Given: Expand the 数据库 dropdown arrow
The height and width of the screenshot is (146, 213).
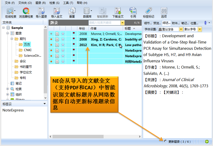Looking at the screenshot, I should (91, 11).
